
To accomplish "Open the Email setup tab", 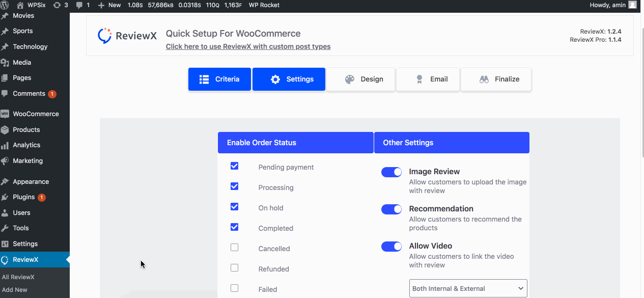I will point(428,79).
